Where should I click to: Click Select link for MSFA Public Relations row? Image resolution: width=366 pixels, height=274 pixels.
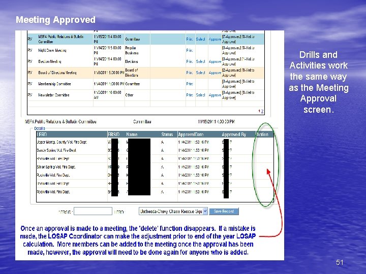[200, 39]
